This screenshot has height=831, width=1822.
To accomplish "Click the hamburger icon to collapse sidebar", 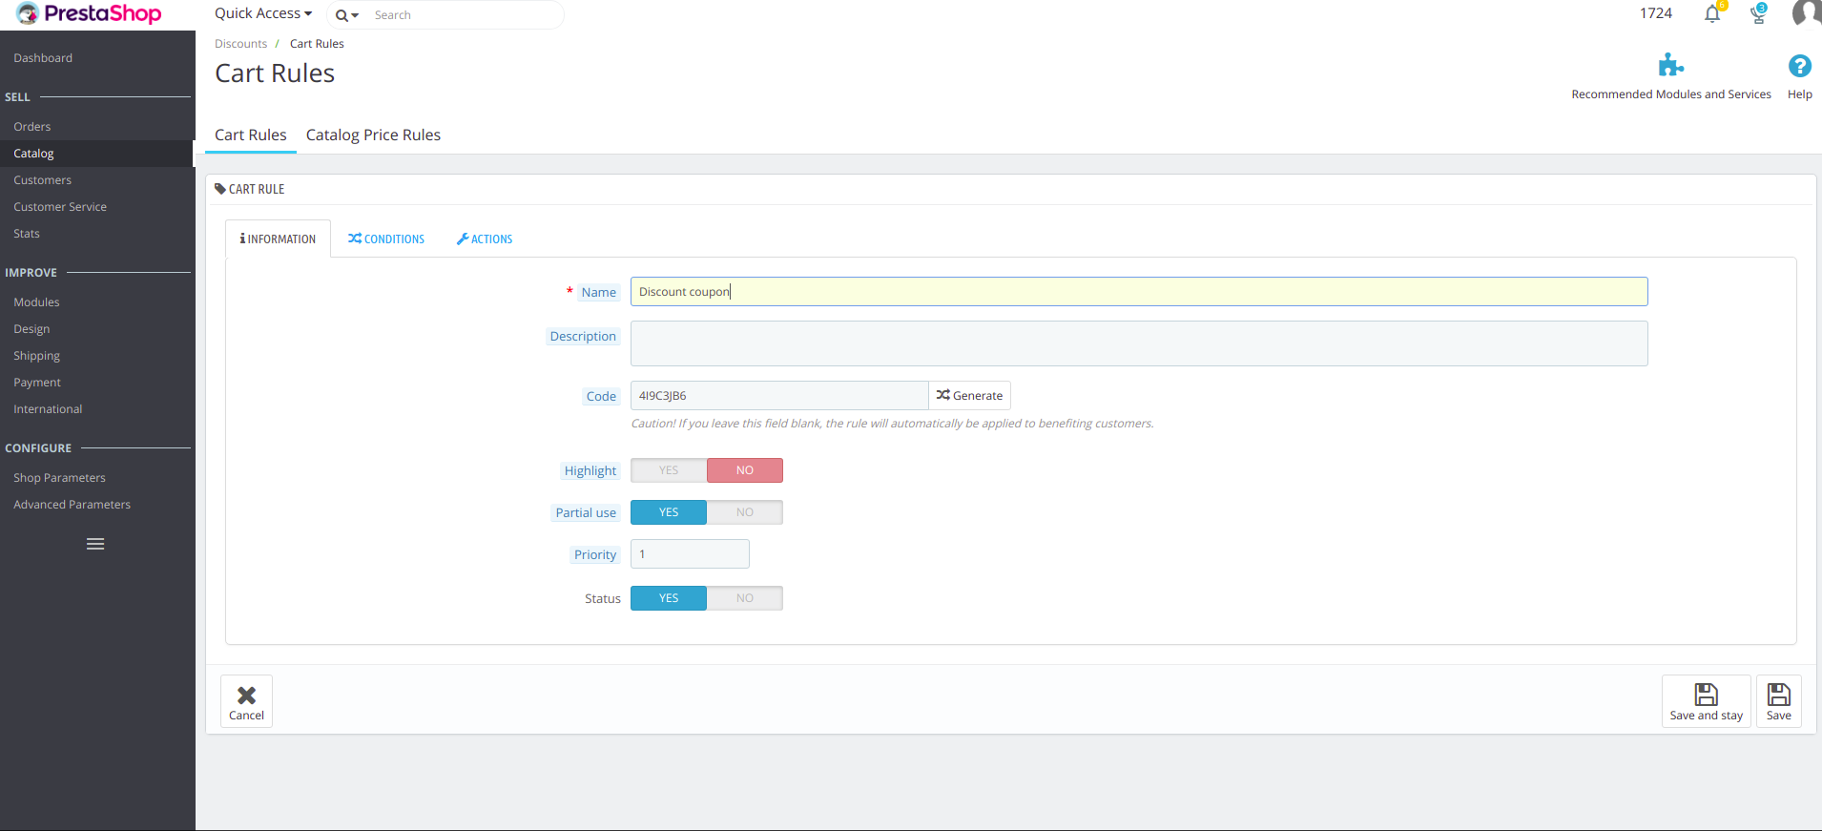I will [x=95, y=544].
